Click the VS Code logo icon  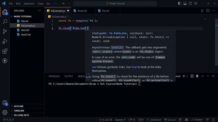click(x=4, y=3)
